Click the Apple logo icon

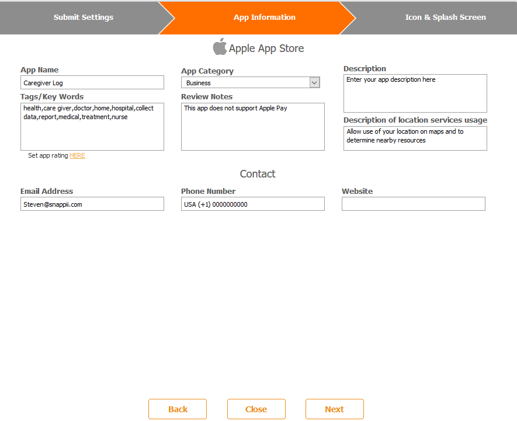click(x=220, y=47)
